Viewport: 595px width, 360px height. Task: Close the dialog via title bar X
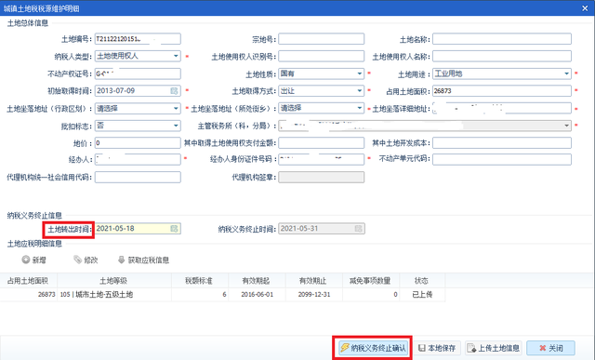point(585,8)
